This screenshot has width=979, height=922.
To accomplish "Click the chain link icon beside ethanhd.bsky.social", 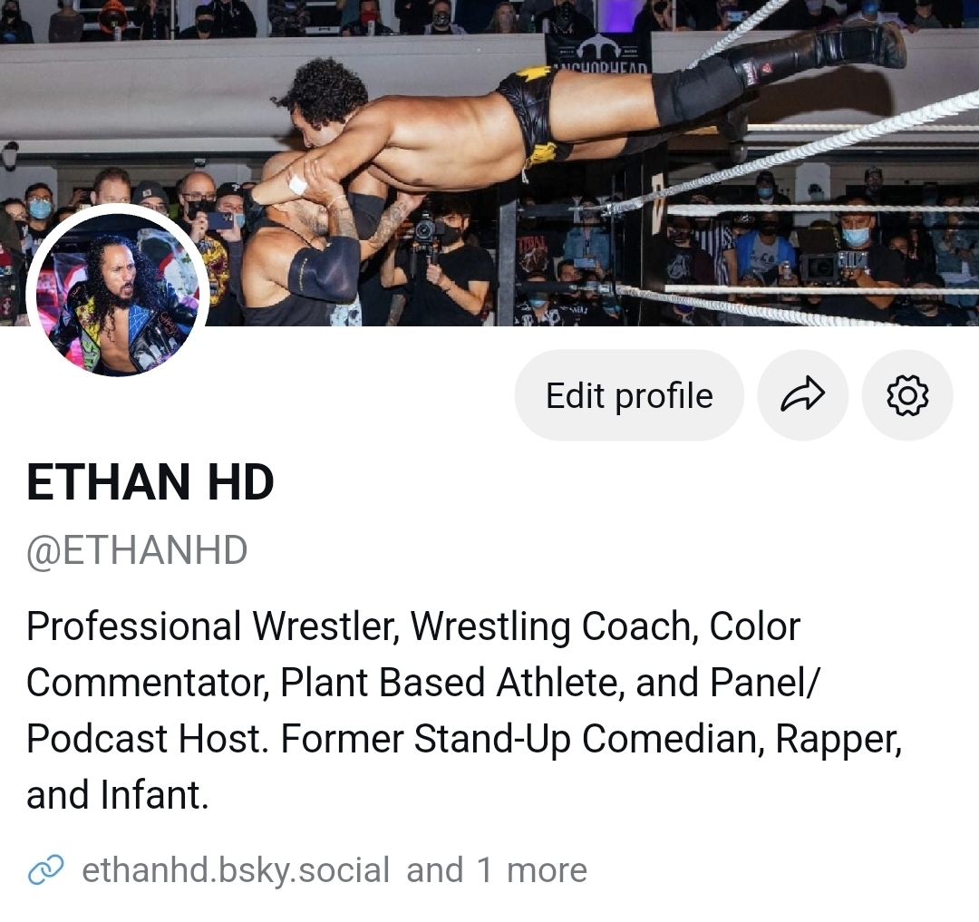I will tap(45, 870).
